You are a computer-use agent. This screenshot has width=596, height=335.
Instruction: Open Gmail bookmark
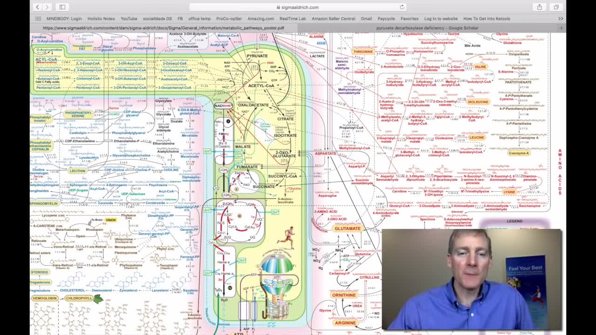point(366,19)
